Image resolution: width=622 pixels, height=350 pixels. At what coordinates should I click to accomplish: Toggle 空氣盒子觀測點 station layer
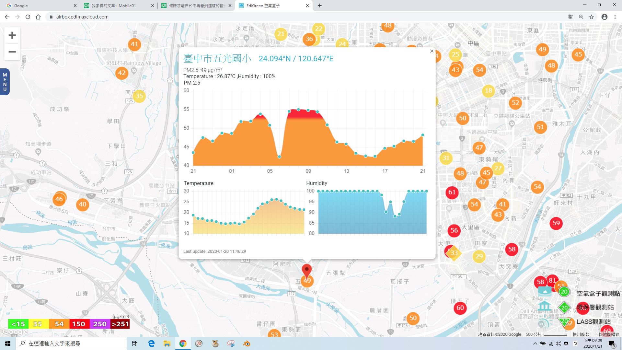pyautogui.click(x=579, y=293)
